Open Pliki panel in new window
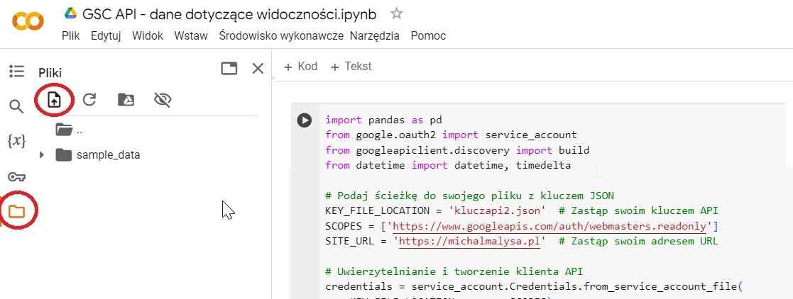The height and width of the screenshot is (299, 793). point(229,69)
